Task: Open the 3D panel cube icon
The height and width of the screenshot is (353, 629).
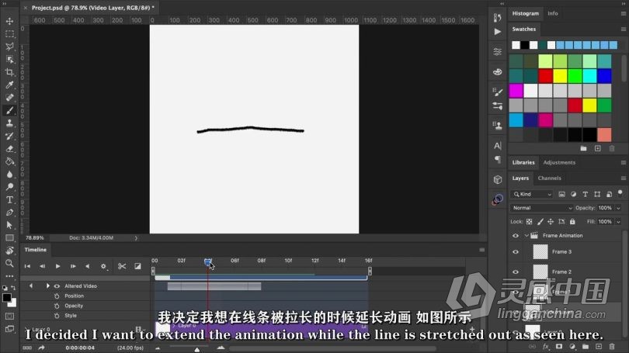Action: [498, 179]
